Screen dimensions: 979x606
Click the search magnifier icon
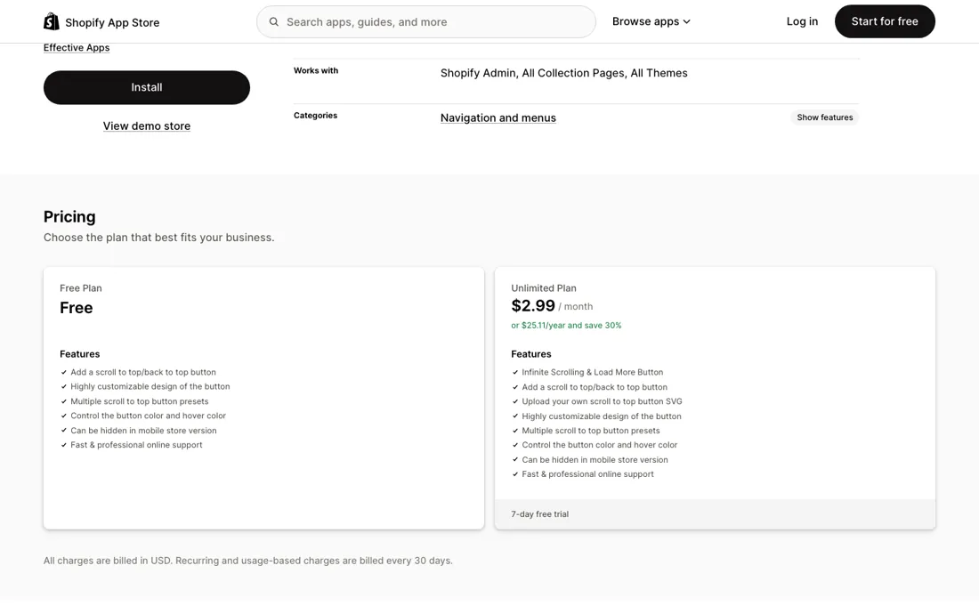pos(274,22)
